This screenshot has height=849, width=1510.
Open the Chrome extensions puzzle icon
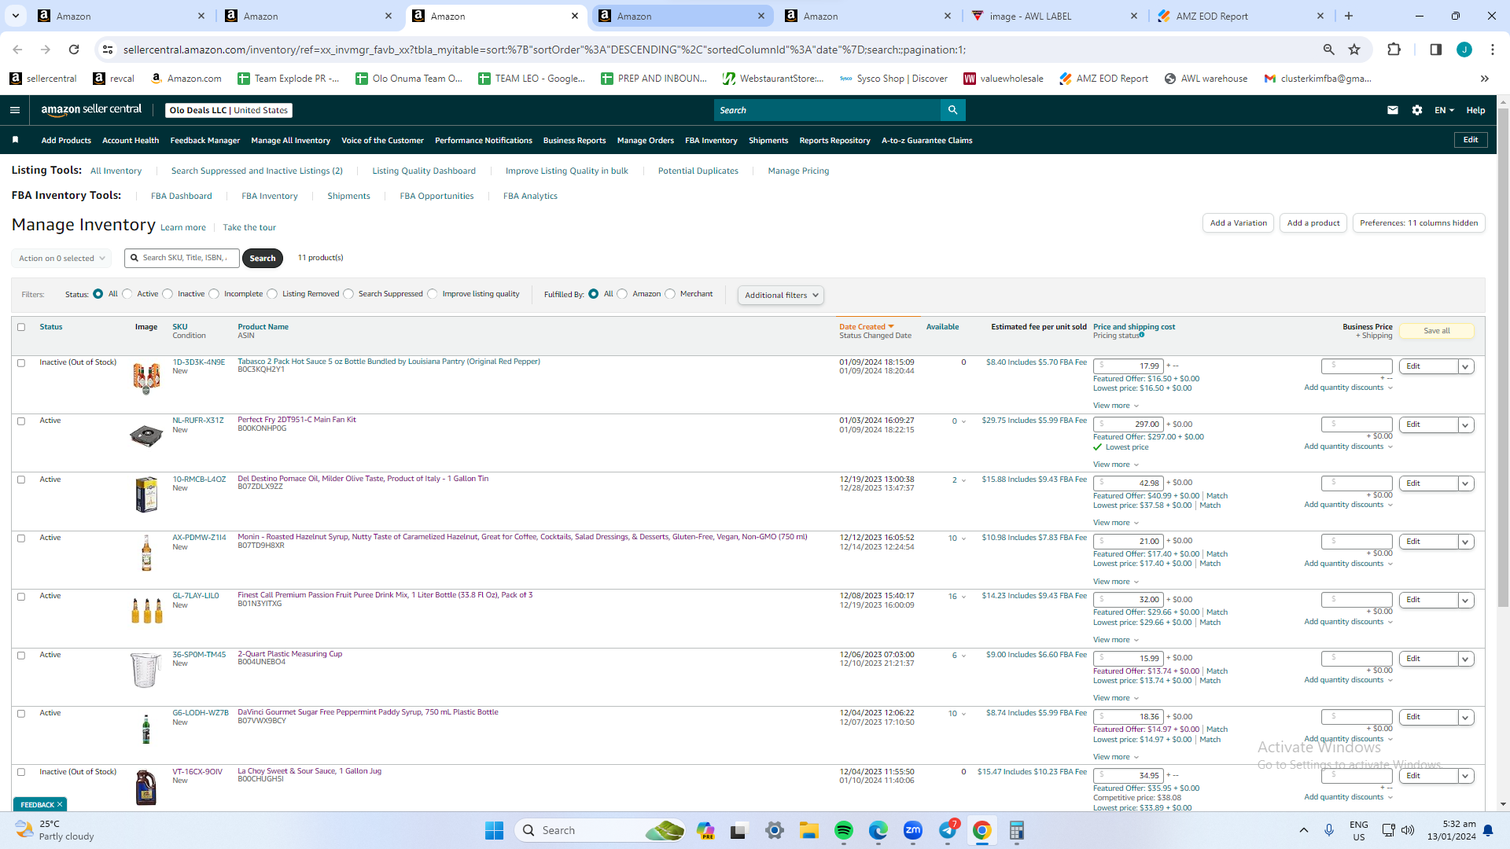[x=1394, y=50]
